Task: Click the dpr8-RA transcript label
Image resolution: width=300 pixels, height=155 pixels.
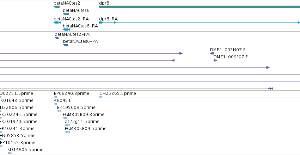Action: click(108, 19)
